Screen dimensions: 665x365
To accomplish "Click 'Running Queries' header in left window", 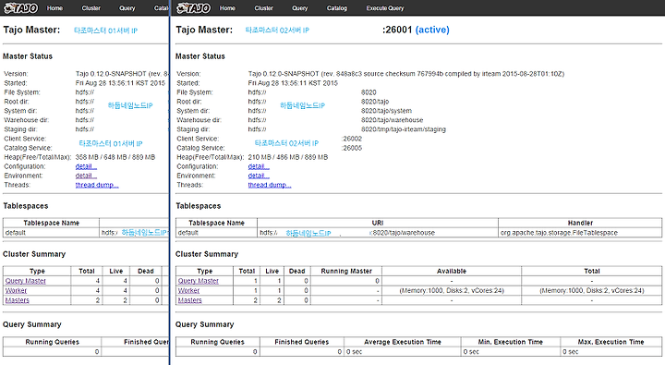I will coord(52,342).
